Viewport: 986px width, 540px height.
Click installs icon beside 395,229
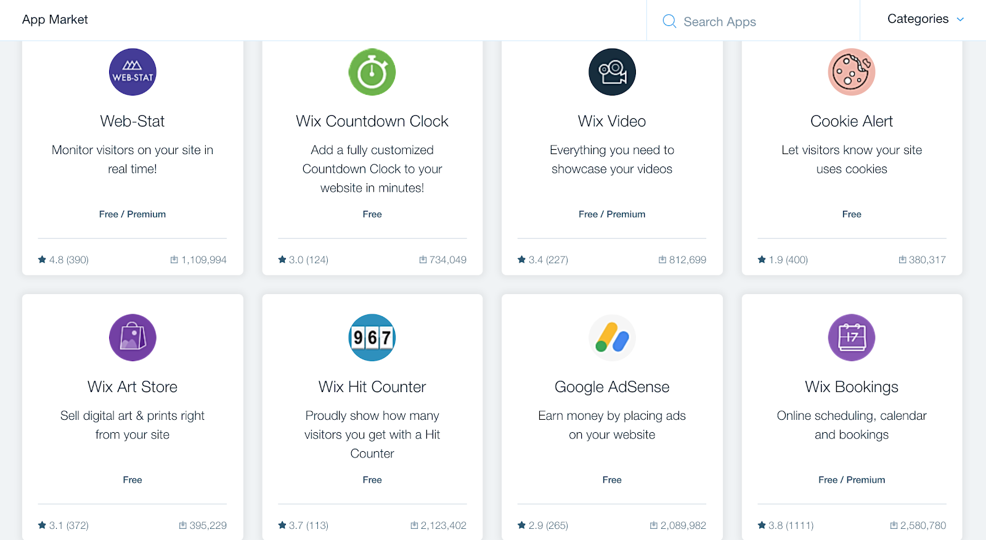(183, 525)
